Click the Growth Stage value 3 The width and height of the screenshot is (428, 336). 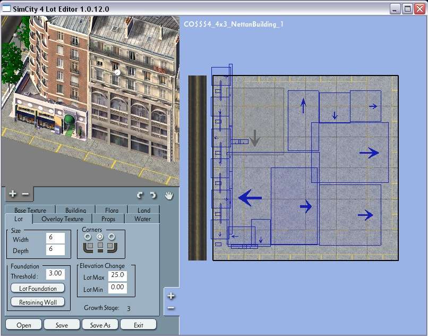coord(129,308)
